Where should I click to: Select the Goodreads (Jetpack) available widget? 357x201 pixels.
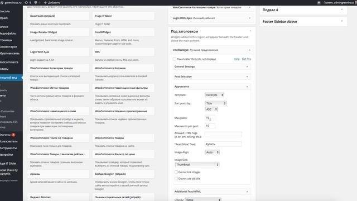click(x=58, y=16)
